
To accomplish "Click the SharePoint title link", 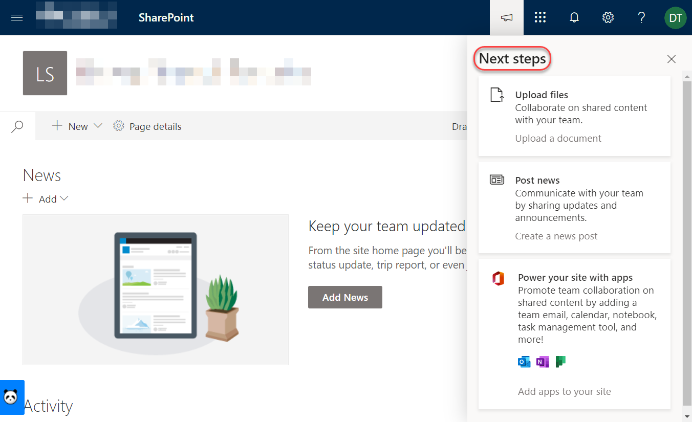I will [166, 17].
